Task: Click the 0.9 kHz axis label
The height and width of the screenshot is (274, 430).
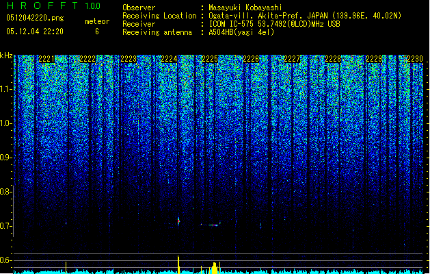Action: coord(6,158)
